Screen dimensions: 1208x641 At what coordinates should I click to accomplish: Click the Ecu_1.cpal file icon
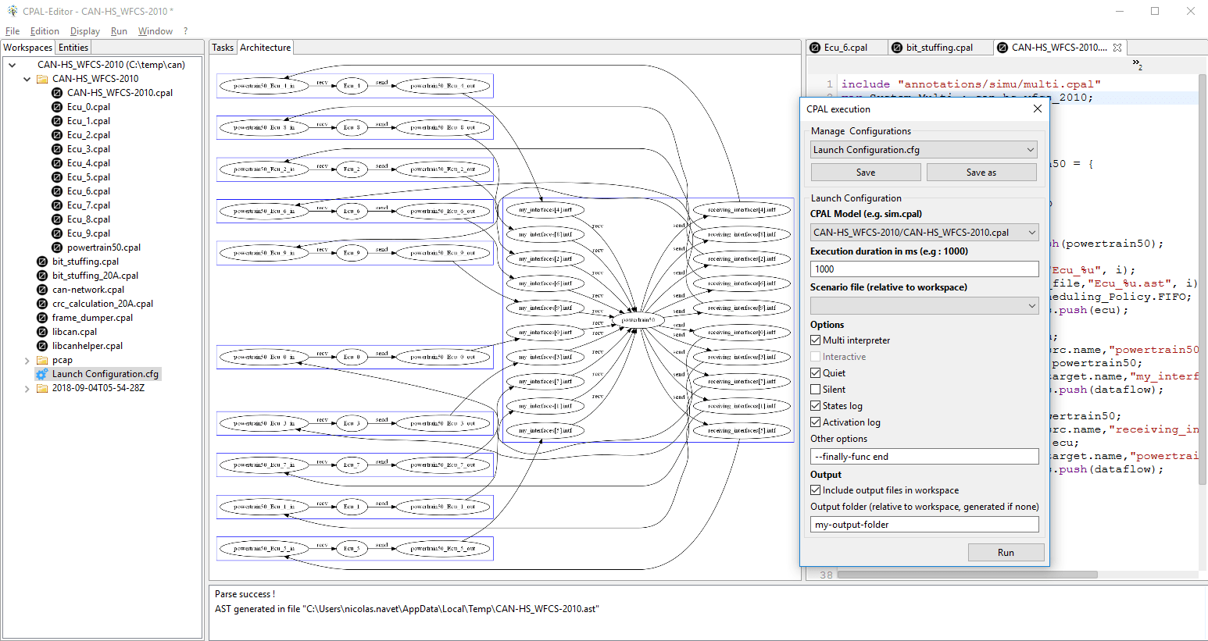click(x=57, y=121)
